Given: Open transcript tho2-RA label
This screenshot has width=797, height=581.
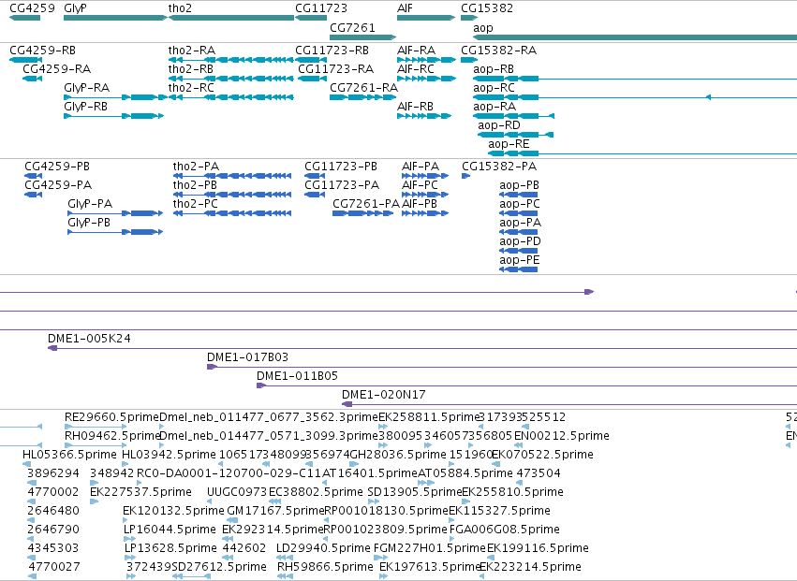Looking at the screenshot, I should (192, 51).
